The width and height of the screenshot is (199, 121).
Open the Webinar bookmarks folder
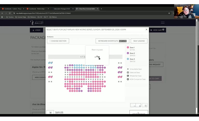(53, 17)
